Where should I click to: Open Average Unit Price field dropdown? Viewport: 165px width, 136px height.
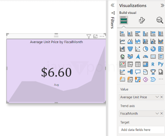tap(157, 97)
